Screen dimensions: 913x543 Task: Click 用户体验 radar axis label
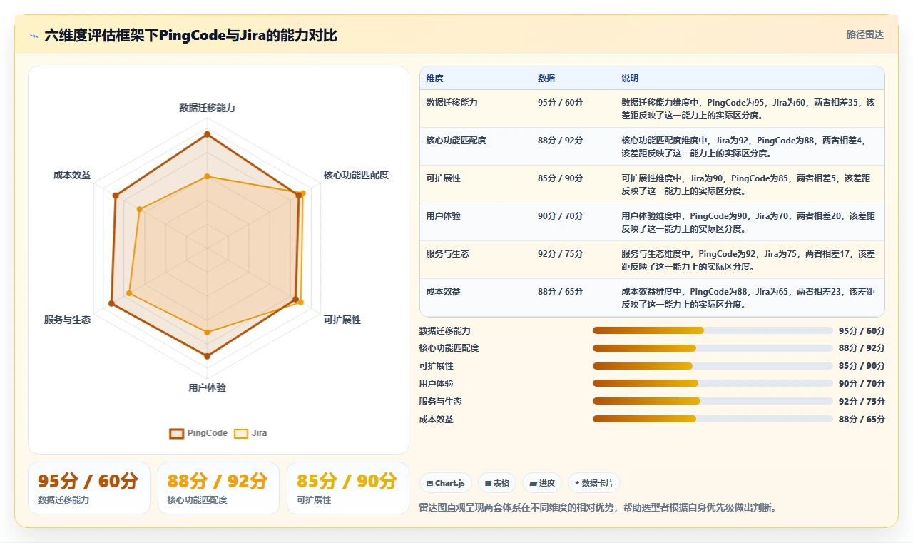(207, 387)
